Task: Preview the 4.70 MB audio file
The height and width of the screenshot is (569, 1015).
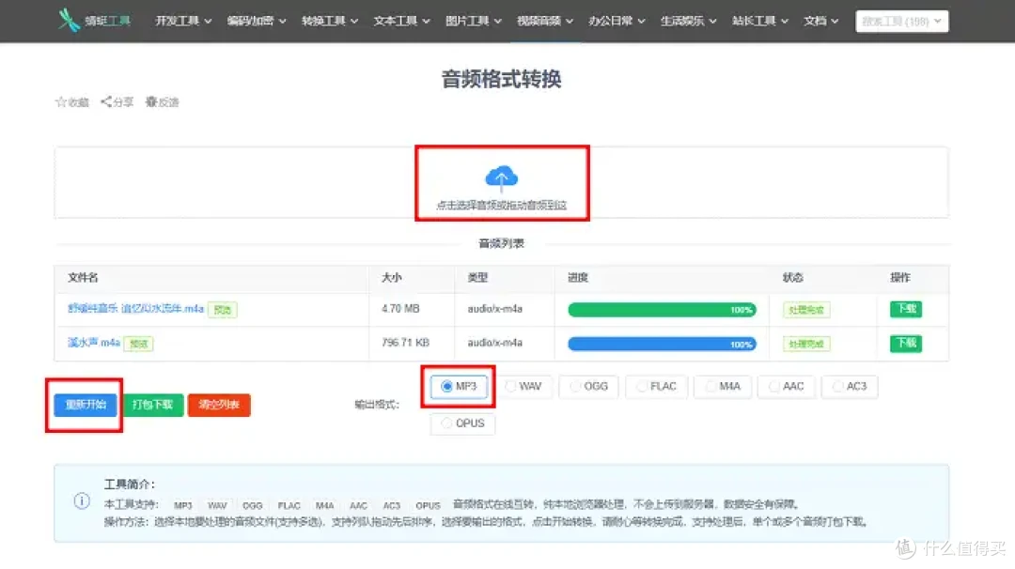Action: [223, 310]
